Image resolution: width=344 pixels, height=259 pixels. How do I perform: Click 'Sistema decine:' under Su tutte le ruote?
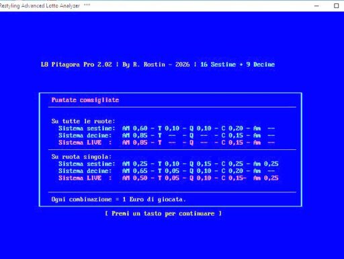[x=85, y=135]
